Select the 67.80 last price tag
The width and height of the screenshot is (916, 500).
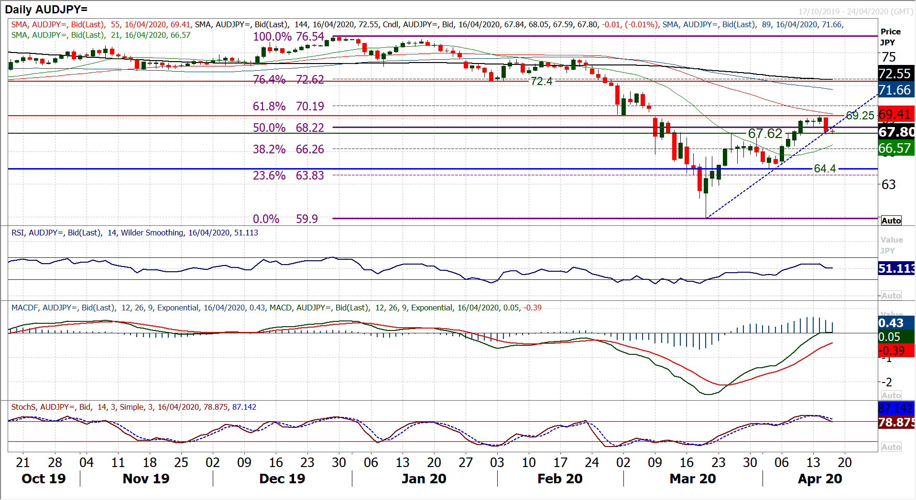[896, 132]
